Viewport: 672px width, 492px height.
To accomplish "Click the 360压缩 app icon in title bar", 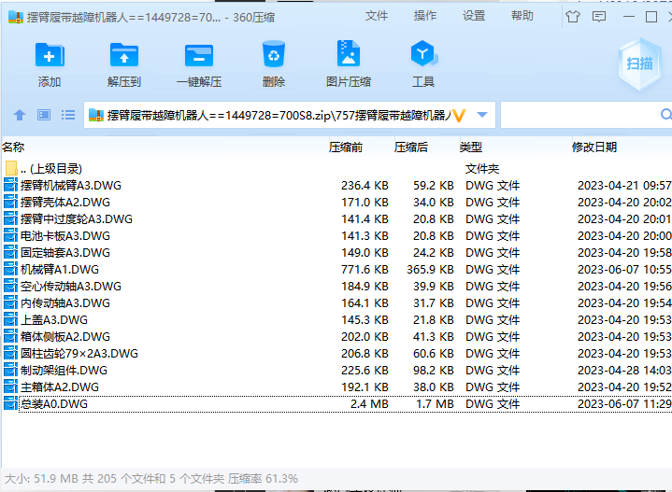I will point(16,17).
